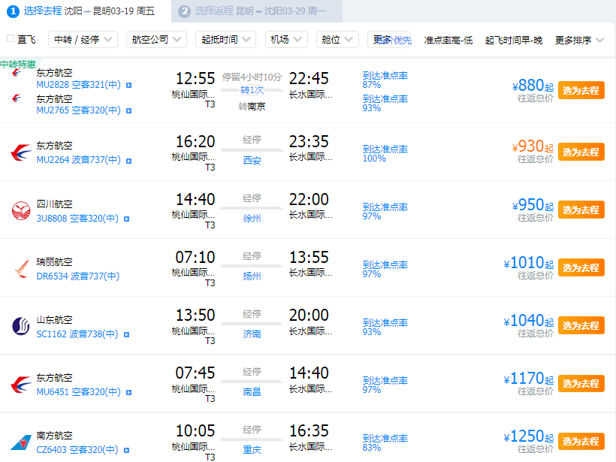This screenshot has height=462, width=616.
Task: Open flight DR6534 波音737 details link
Action: (78, 276)
